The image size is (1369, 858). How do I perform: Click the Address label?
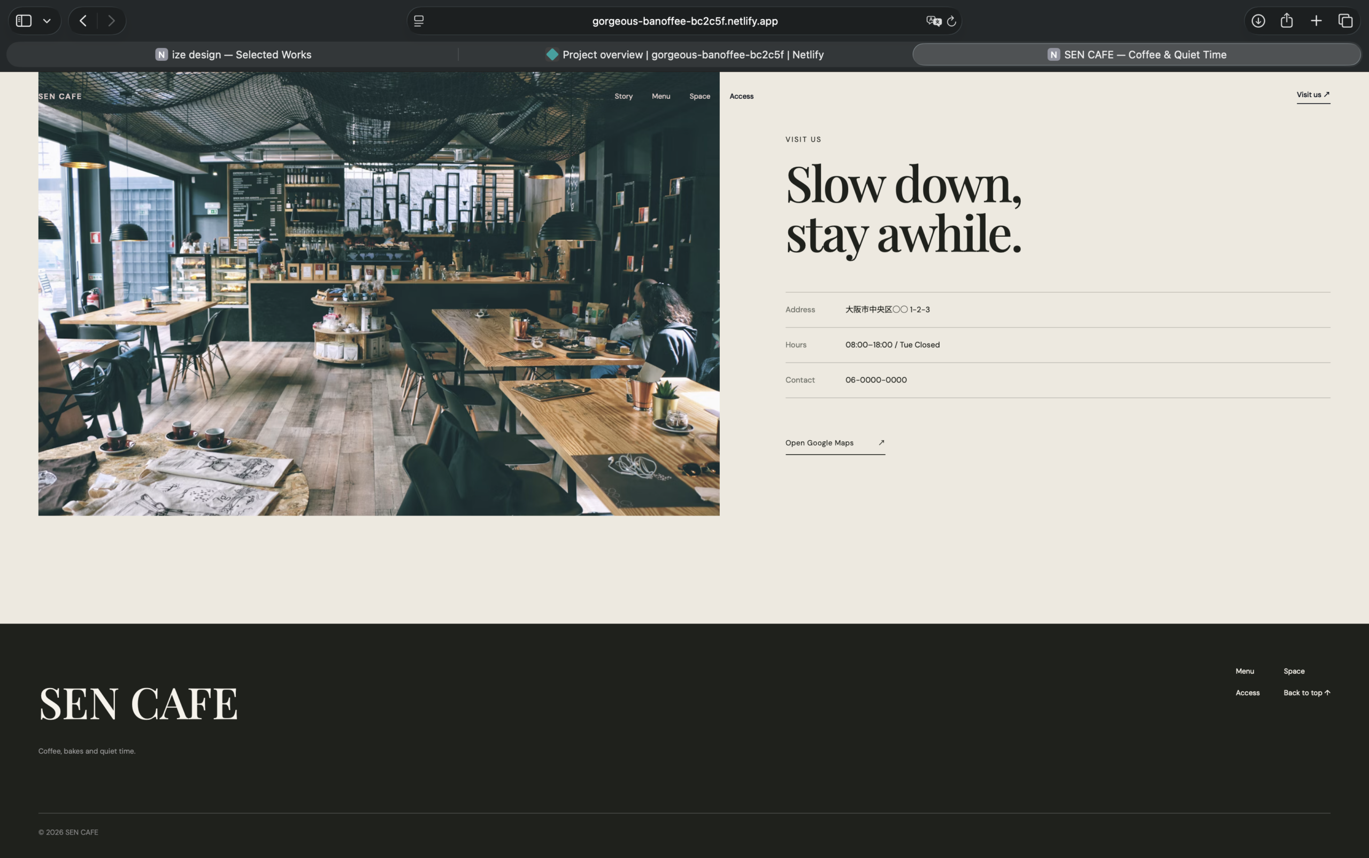800,309
